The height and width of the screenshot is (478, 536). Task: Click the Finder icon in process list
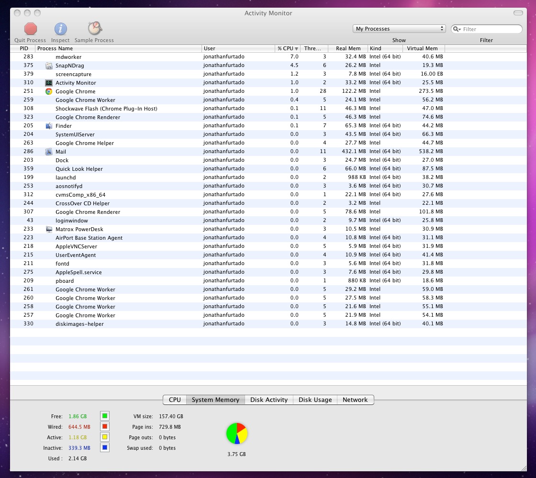tap(49, 126)
